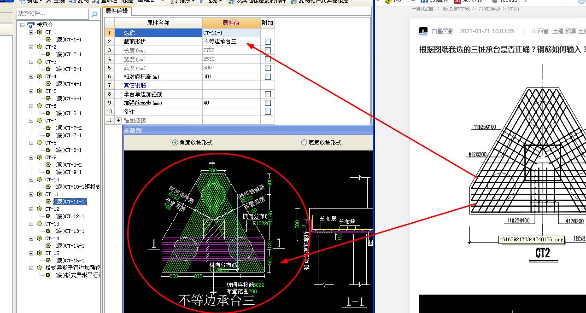Click the gear icon of CT-7
586x313 pixels.
tap(39, 121)
